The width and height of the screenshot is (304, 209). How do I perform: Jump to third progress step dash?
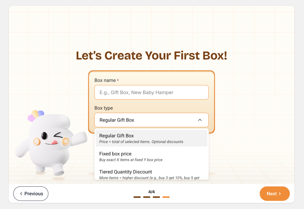[156, 197]
